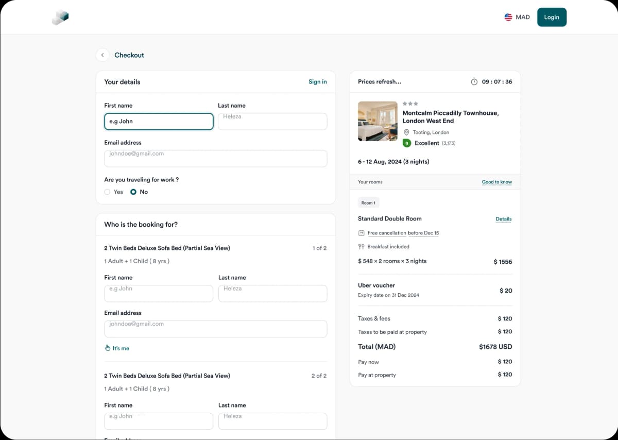This screenshot has height=440, width=618.
Task: Click the hotel room thumbnail image
Action: click(377, 121)
